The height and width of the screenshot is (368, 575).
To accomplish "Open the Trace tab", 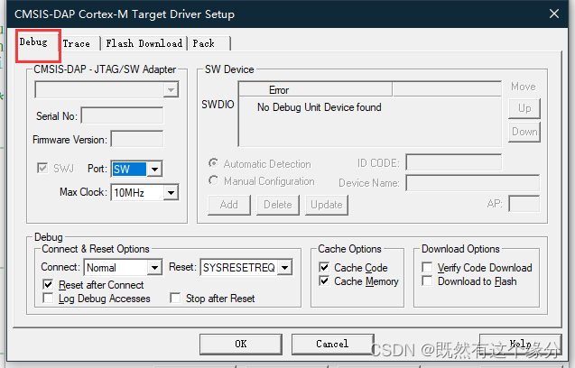I will 76,43.
